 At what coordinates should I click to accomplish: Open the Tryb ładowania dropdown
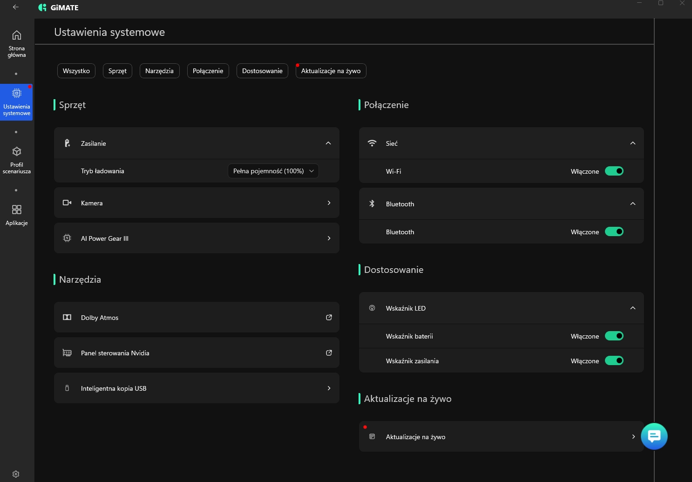[x=273, y=171]
